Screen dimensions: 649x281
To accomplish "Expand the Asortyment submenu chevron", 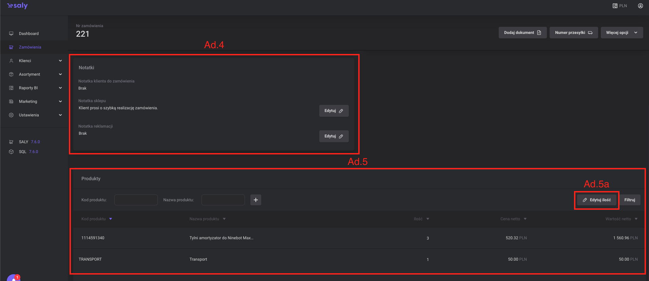I will (60, 74).
